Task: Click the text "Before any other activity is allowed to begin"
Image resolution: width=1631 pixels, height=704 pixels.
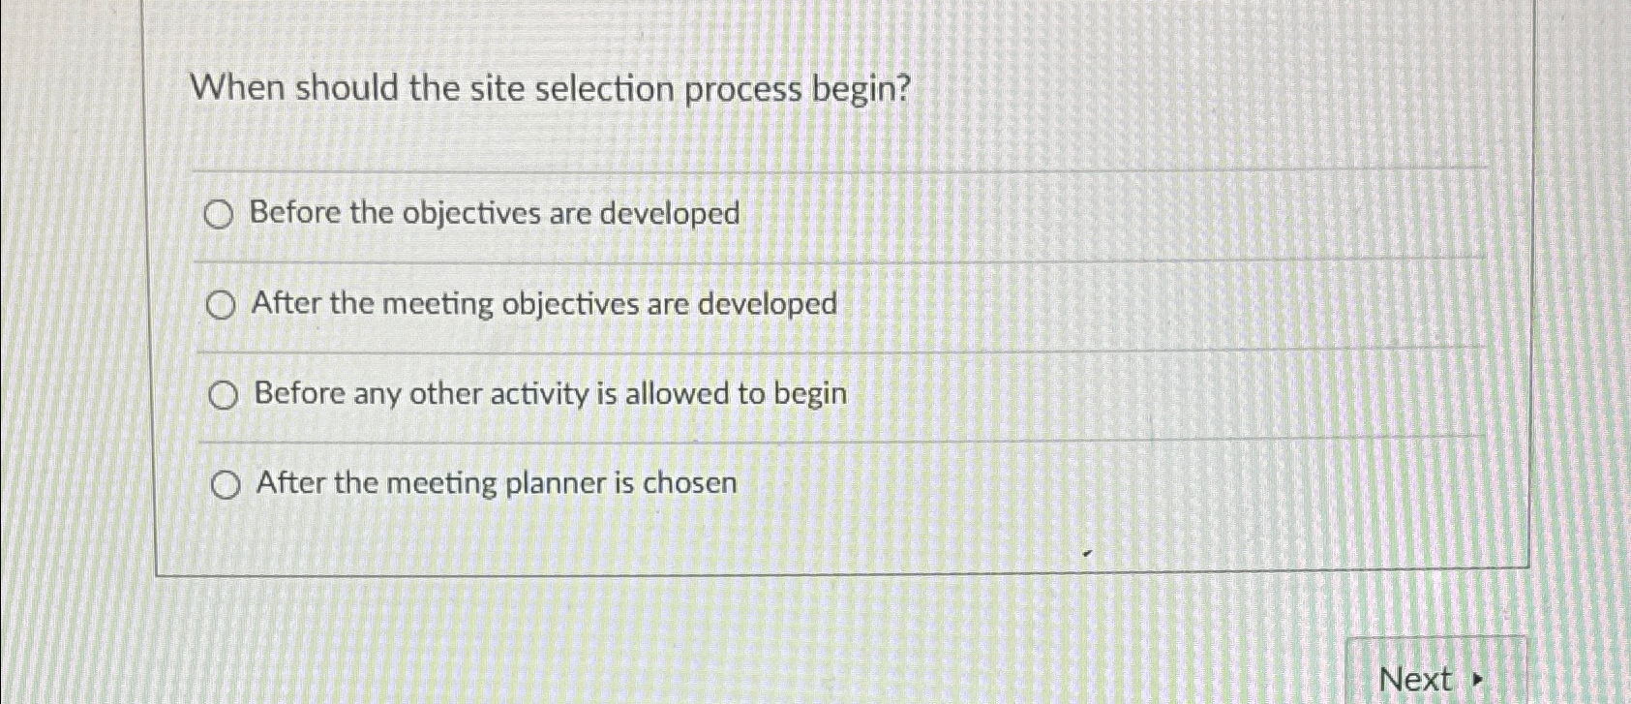Action: coord(549,393)
